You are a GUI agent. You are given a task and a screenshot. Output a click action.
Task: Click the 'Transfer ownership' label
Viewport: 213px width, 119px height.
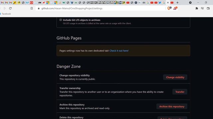click(70, 88)
